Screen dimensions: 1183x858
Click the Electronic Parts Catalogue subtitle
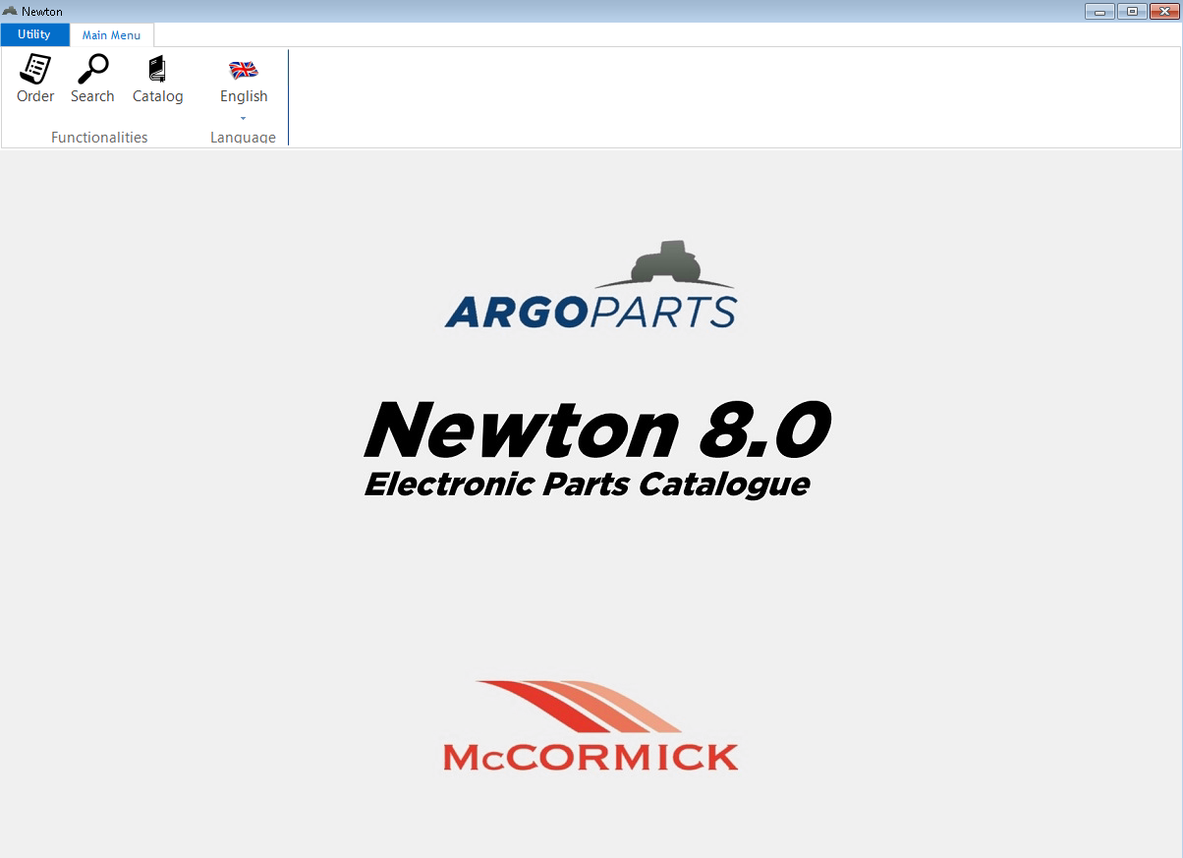(x=587, y=484)
